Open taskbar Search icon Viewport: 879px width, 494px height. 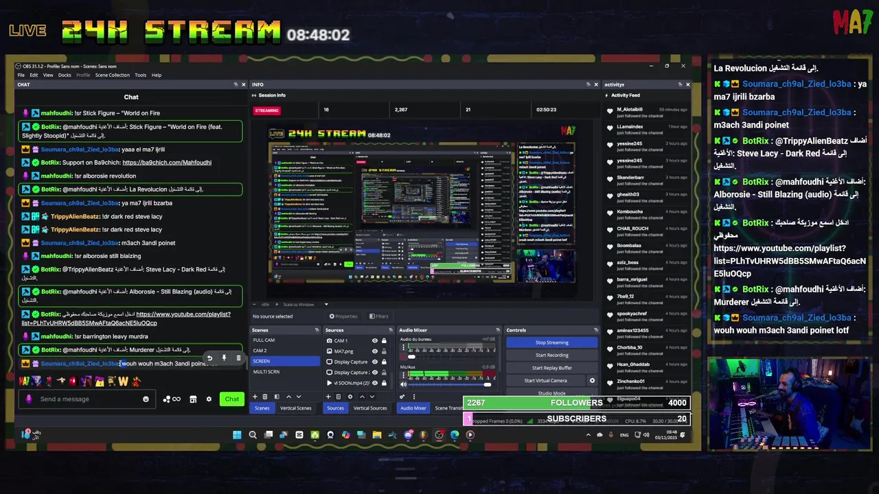click(x=253, y=434)
